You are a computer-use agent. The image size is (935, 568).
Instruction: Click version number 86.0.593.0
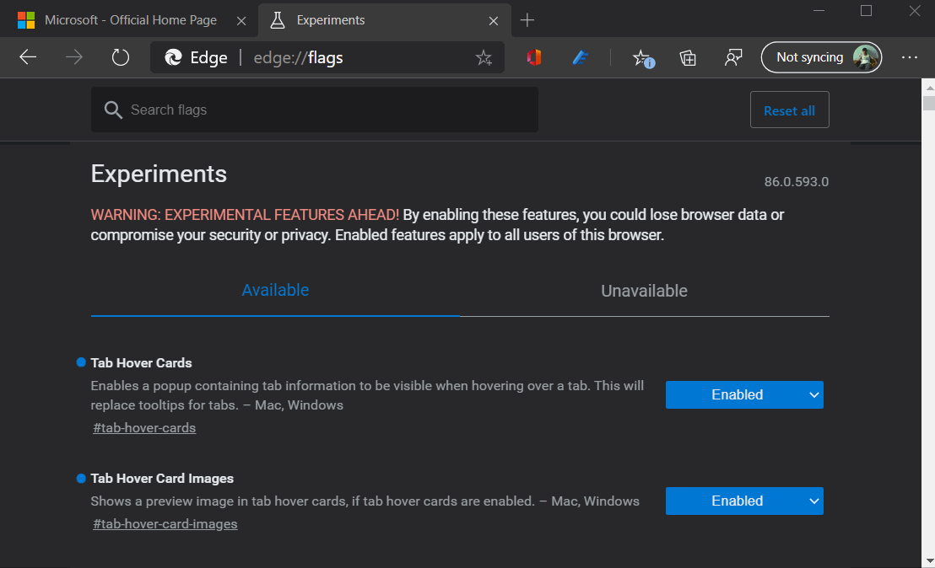(x=796, y=181)
